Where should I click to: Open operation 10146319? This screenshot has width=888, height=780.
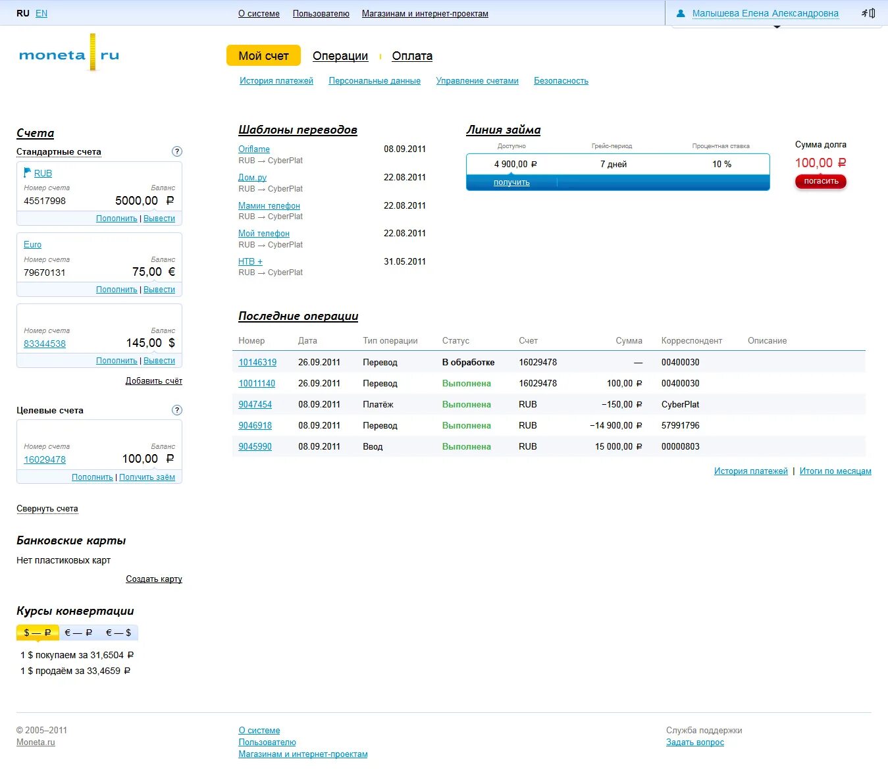click(x=257, y=363)
